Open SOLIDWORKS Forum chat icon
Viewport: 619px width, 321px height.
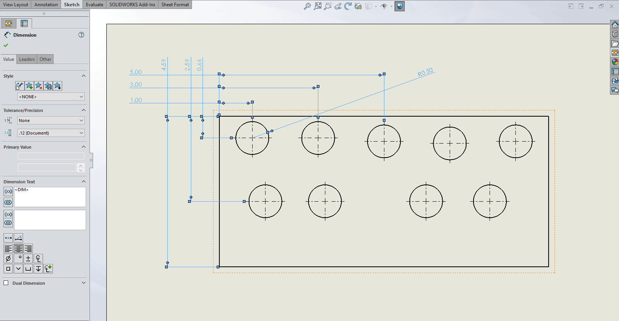(x=615, y=90)
